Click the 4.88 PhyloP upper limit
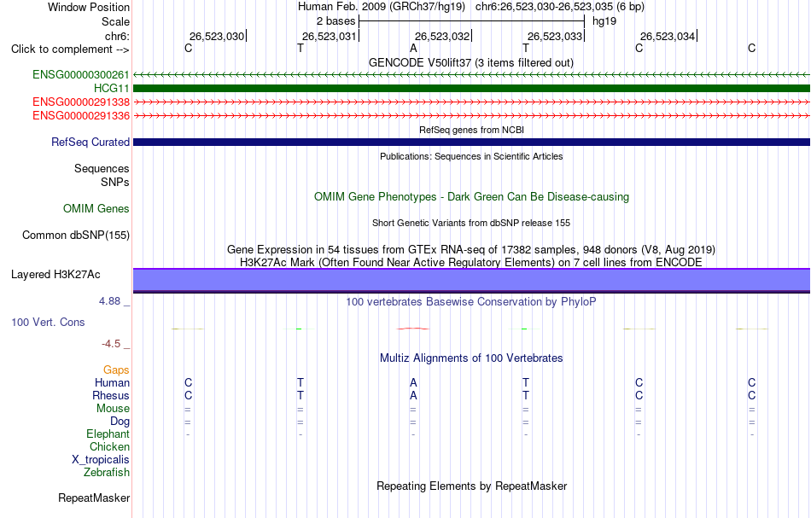This screenshot has width=811, height=518. pyautogui.click(x=109, y=301)
